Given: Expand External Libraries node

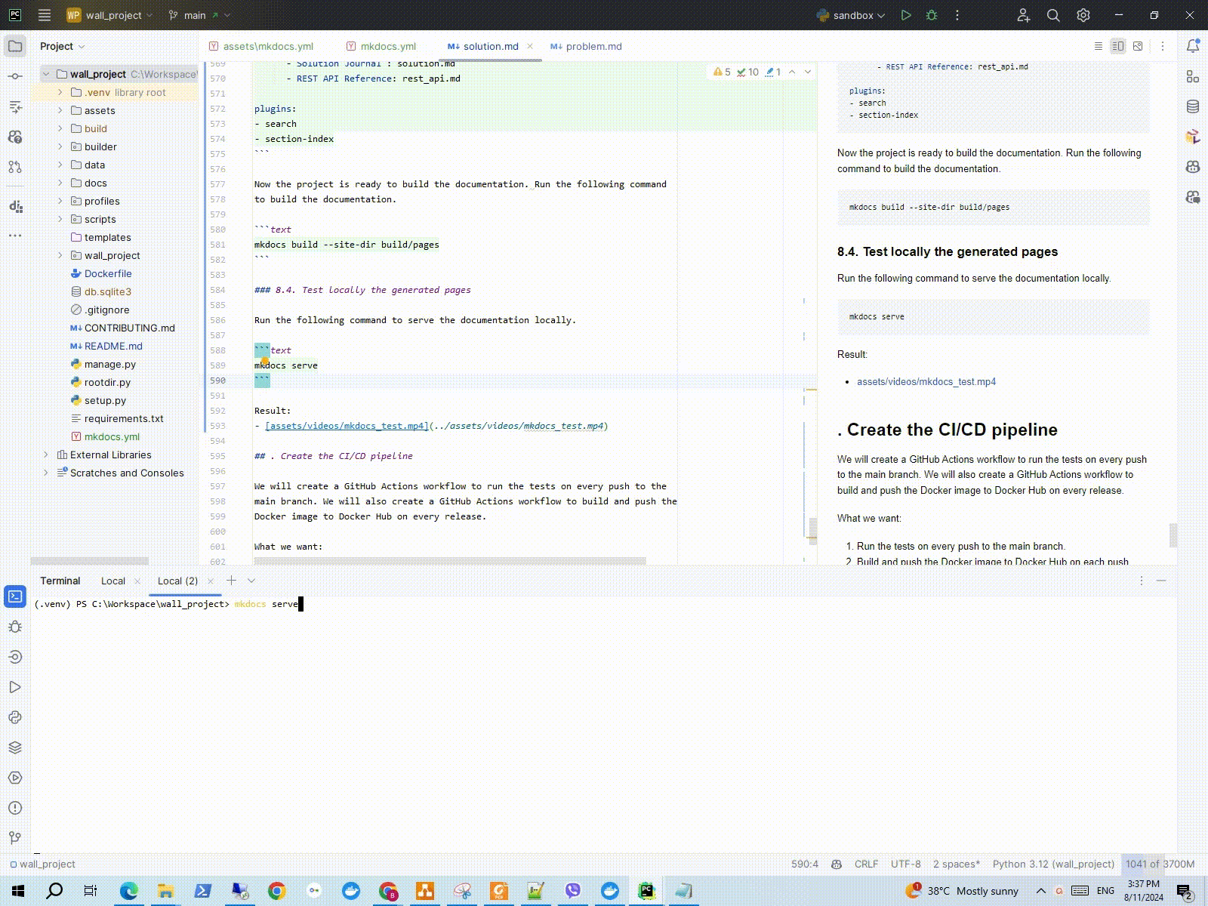Looking at the screenshot, I should coord(46,455).
